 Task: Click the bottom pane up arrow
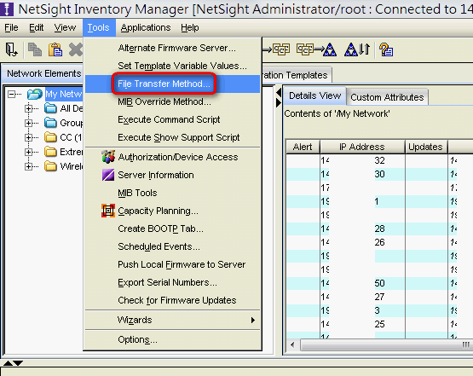click(x=8, y=363)
